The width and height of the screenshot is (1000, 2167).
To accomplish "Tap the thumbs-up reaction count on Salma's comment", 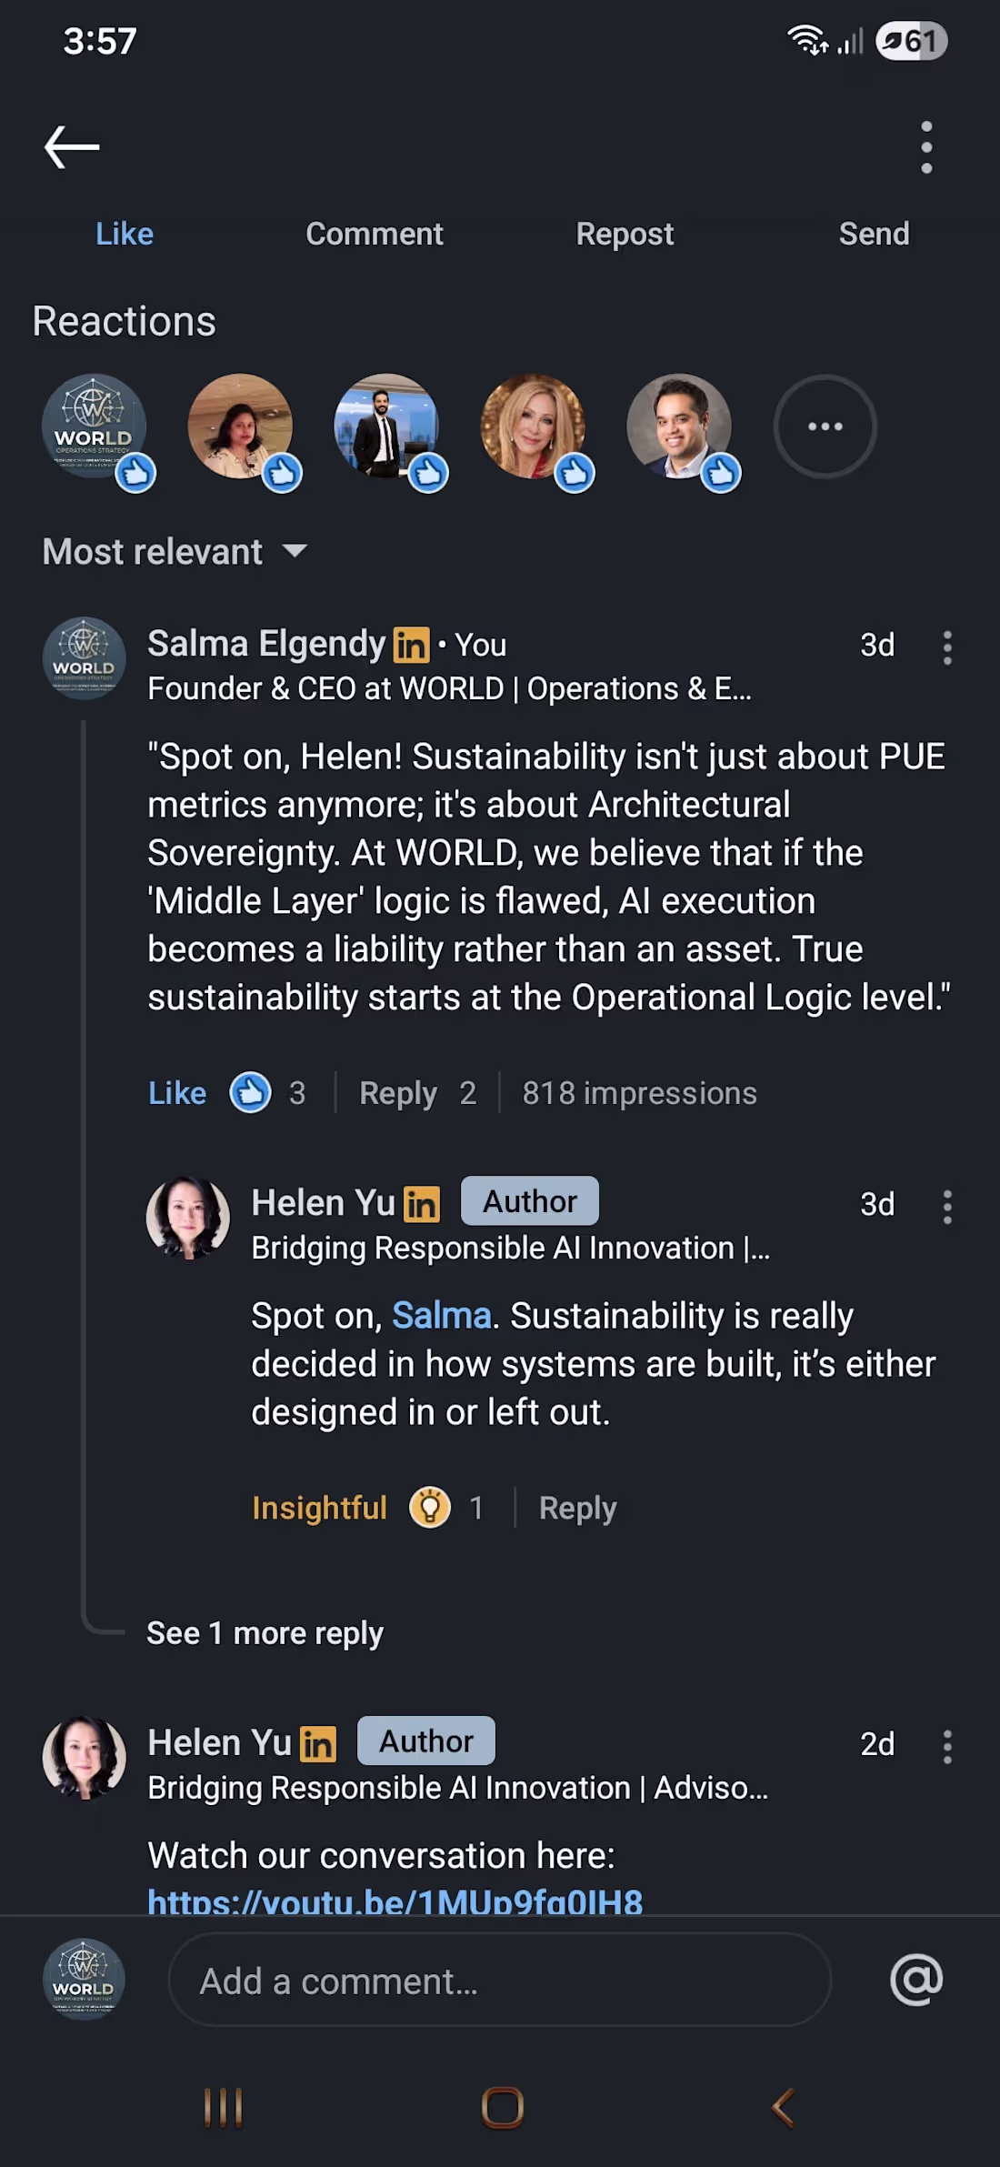I will point(268,1093).
